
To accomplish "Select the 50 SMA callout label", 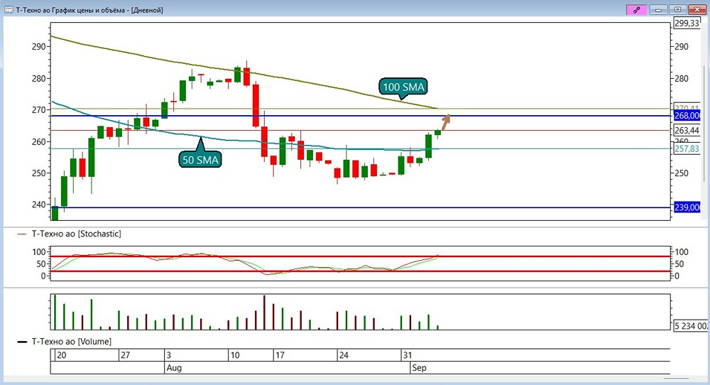I will click(x=200, y=159).
